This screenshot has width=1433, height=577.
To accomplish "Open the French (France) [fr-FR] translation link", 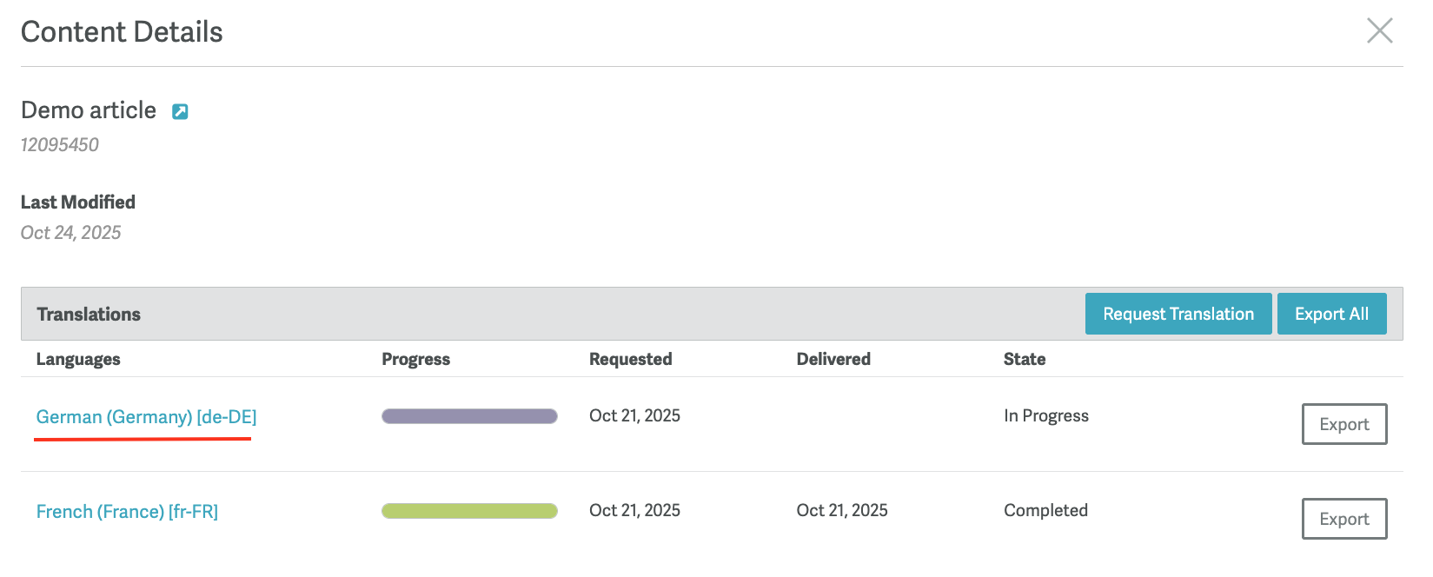I will pos(127,512).
